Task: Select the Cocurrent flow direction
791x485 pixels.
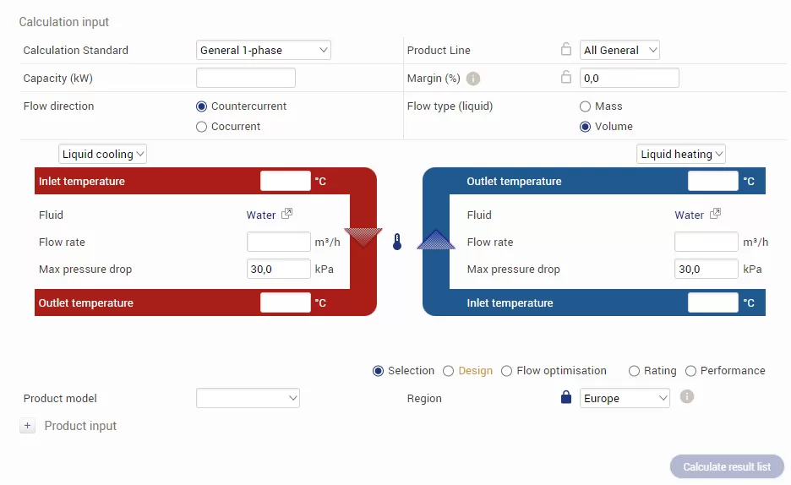Action: [x=201, y=127]
